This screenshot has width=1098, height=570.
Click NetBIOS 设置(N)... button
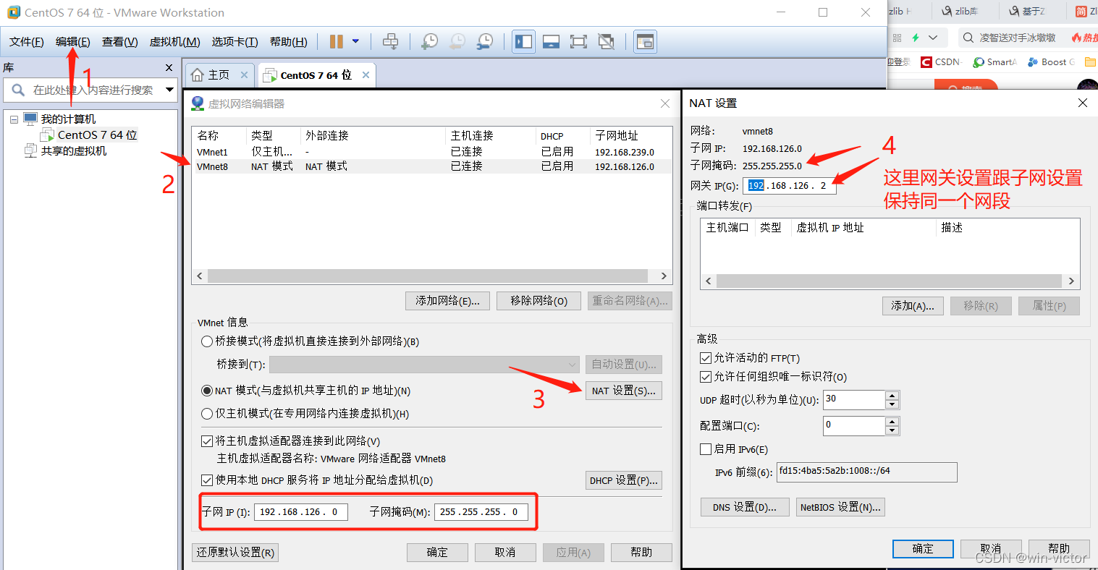[840, 507]
